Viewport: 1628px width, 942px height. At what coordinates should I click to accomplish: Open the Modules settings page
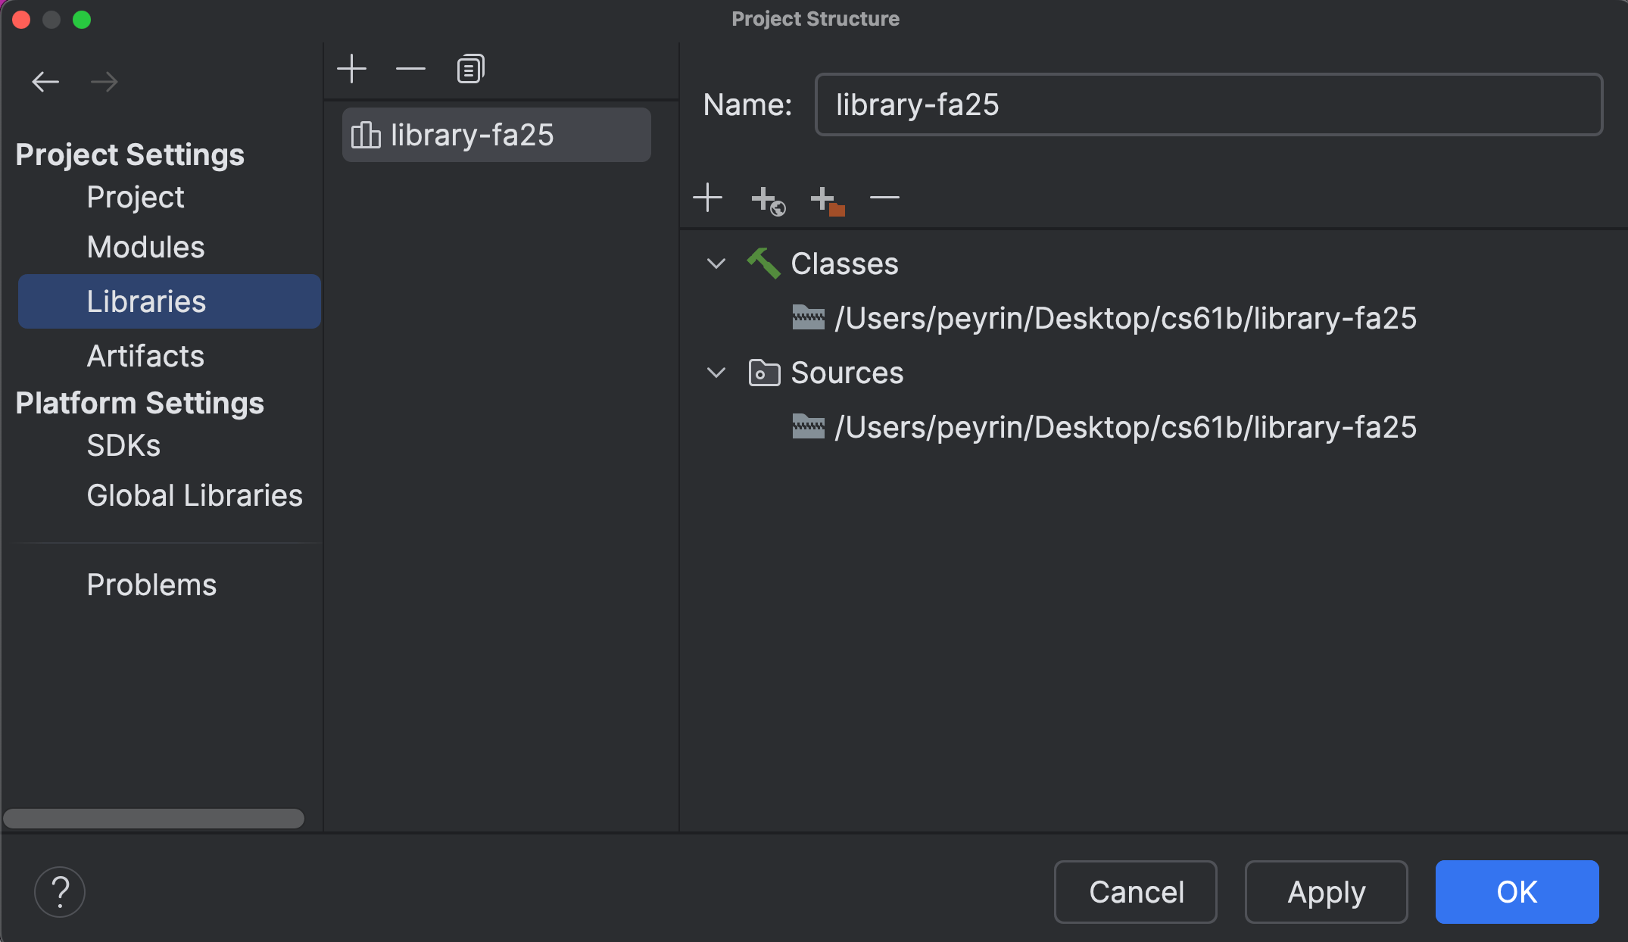(145, 246)
